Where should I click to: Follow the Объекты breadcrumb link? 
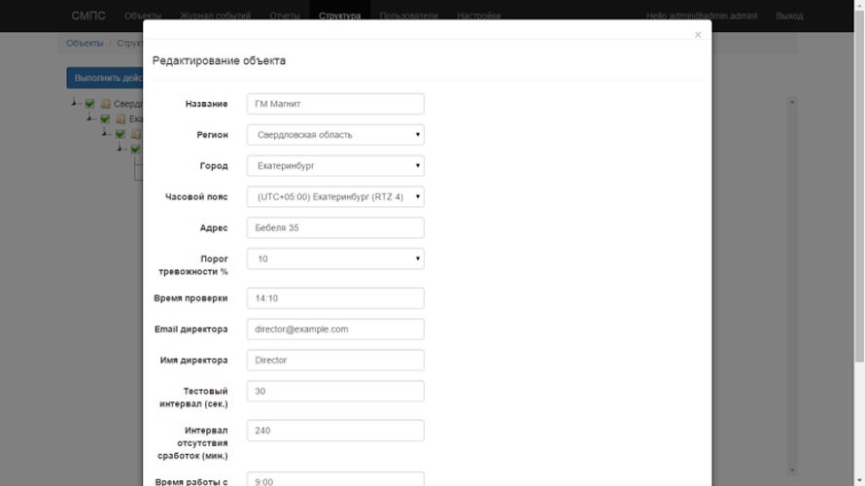(85, 44)
